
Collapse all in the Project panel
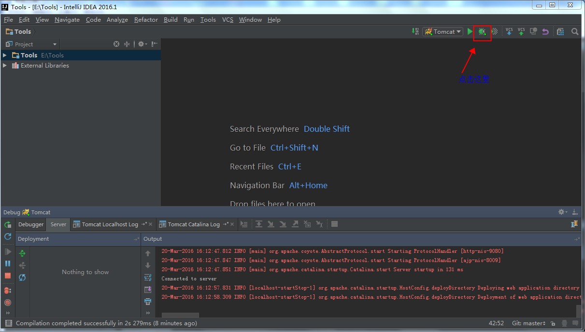click(127, 44)
